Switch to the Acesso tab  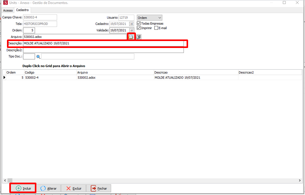click(8, 10)
